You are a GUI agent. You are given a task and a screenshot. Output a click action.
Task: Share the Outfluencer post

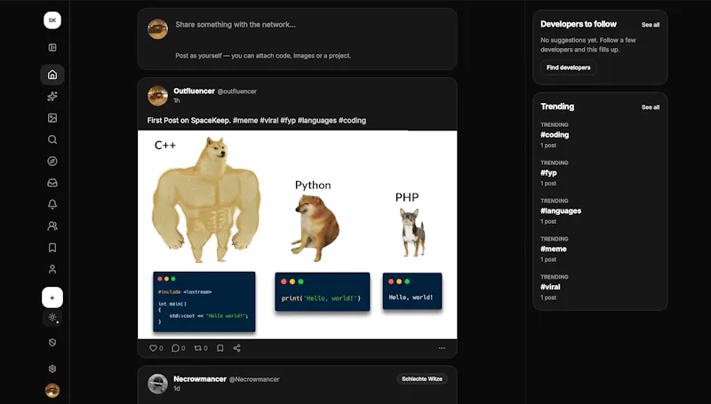pos(236,348)
